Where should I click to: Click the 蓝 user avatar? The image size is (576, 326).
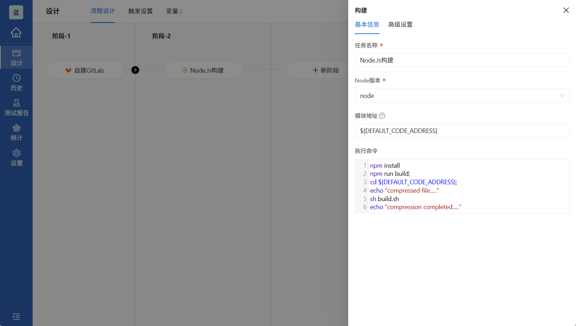point(16,12)
